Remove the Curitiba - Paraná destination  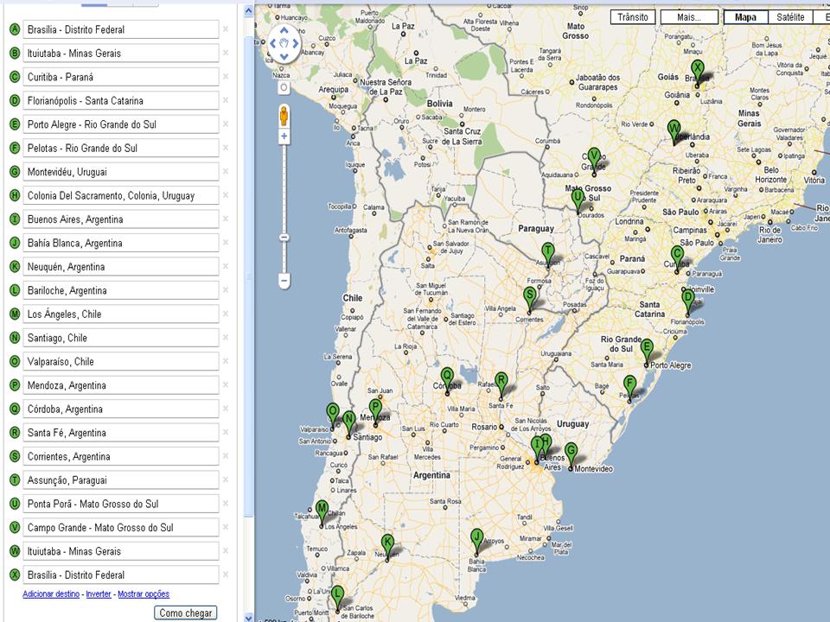click(226, 77)
